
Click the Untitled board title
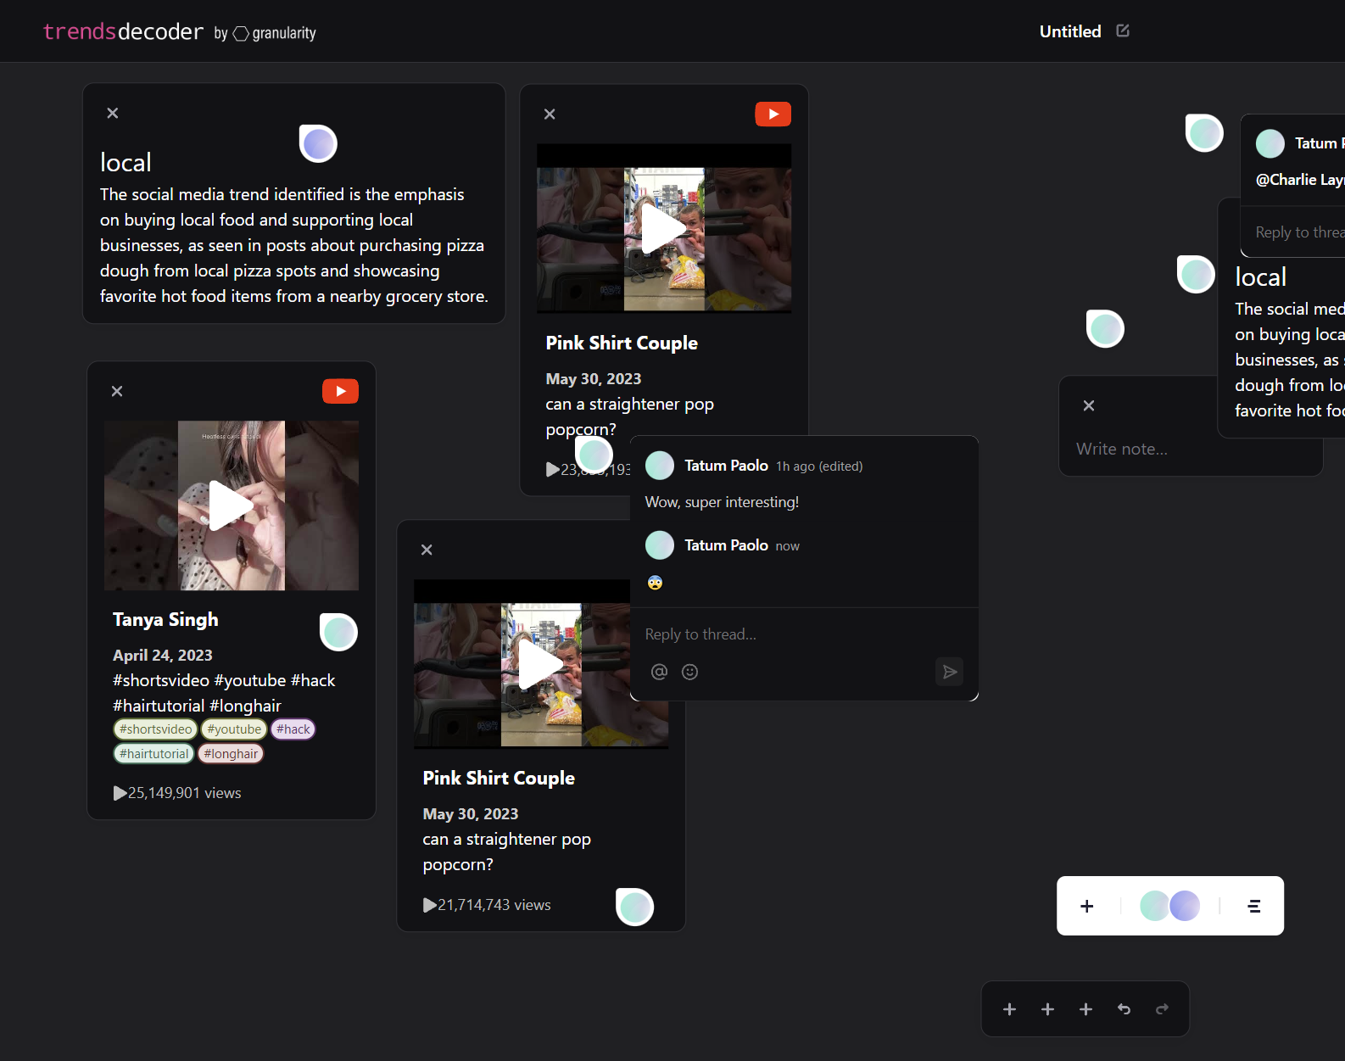[x=1070, y=31]
